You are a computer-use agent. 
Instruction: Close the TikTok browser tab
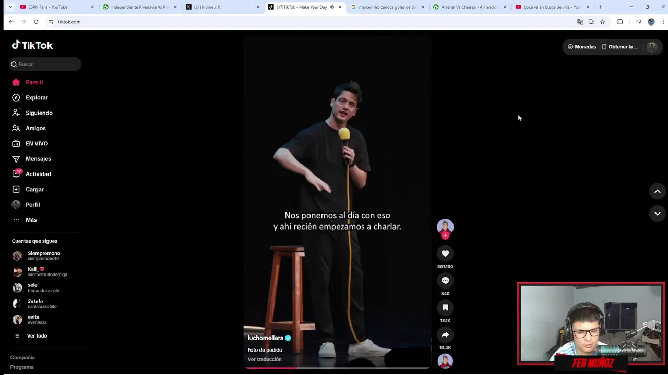click(x=340, y=7)
